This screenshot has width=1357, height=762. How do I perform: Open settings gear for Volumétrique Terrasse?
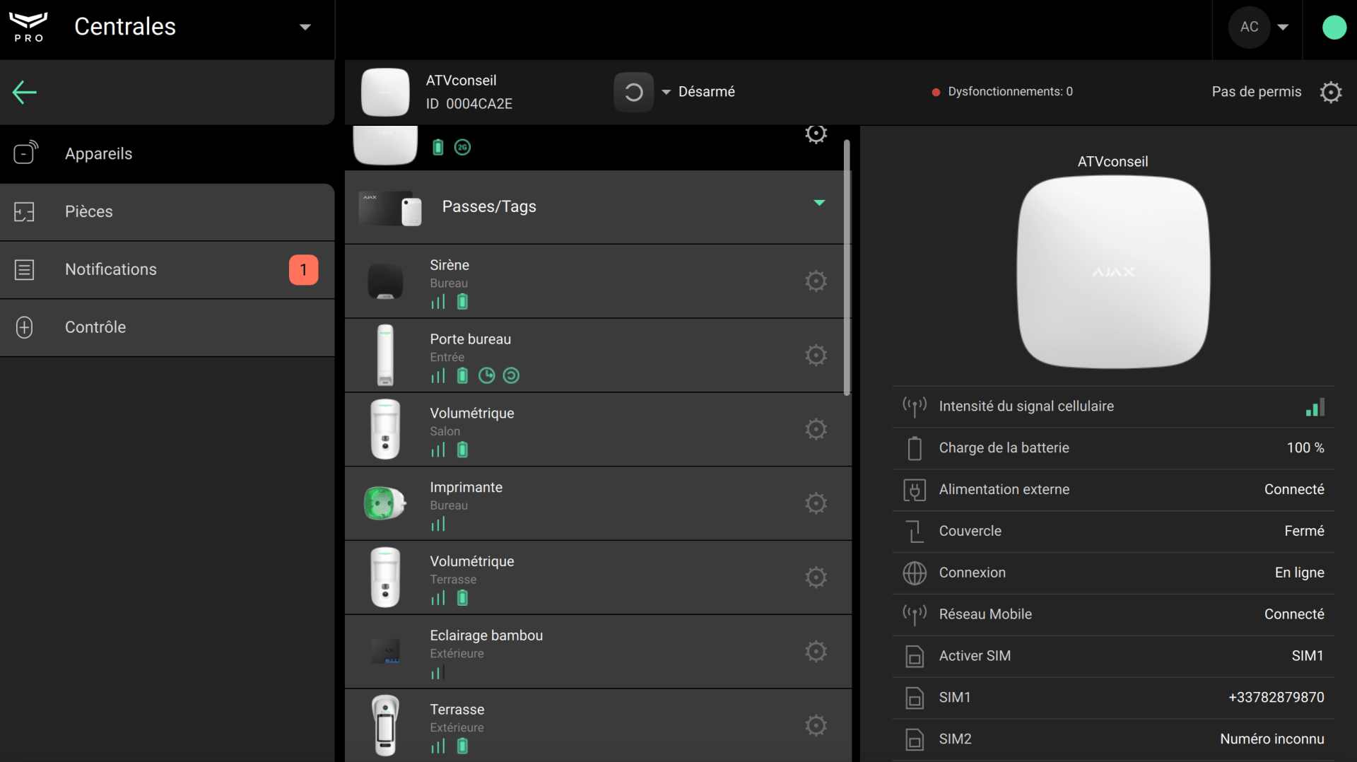click(816, 578)
